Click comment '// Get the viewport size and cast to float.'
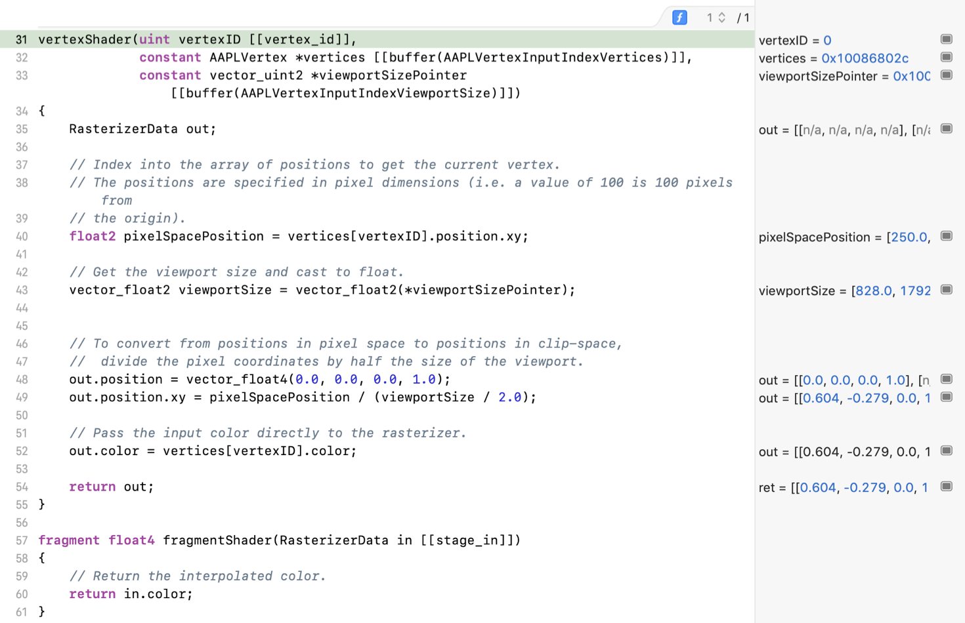The width and height of the screenshot is (965, 623). click(x=236, y=271)
